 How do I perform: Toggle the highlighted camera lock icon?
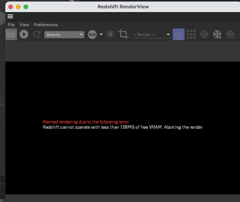178,34
